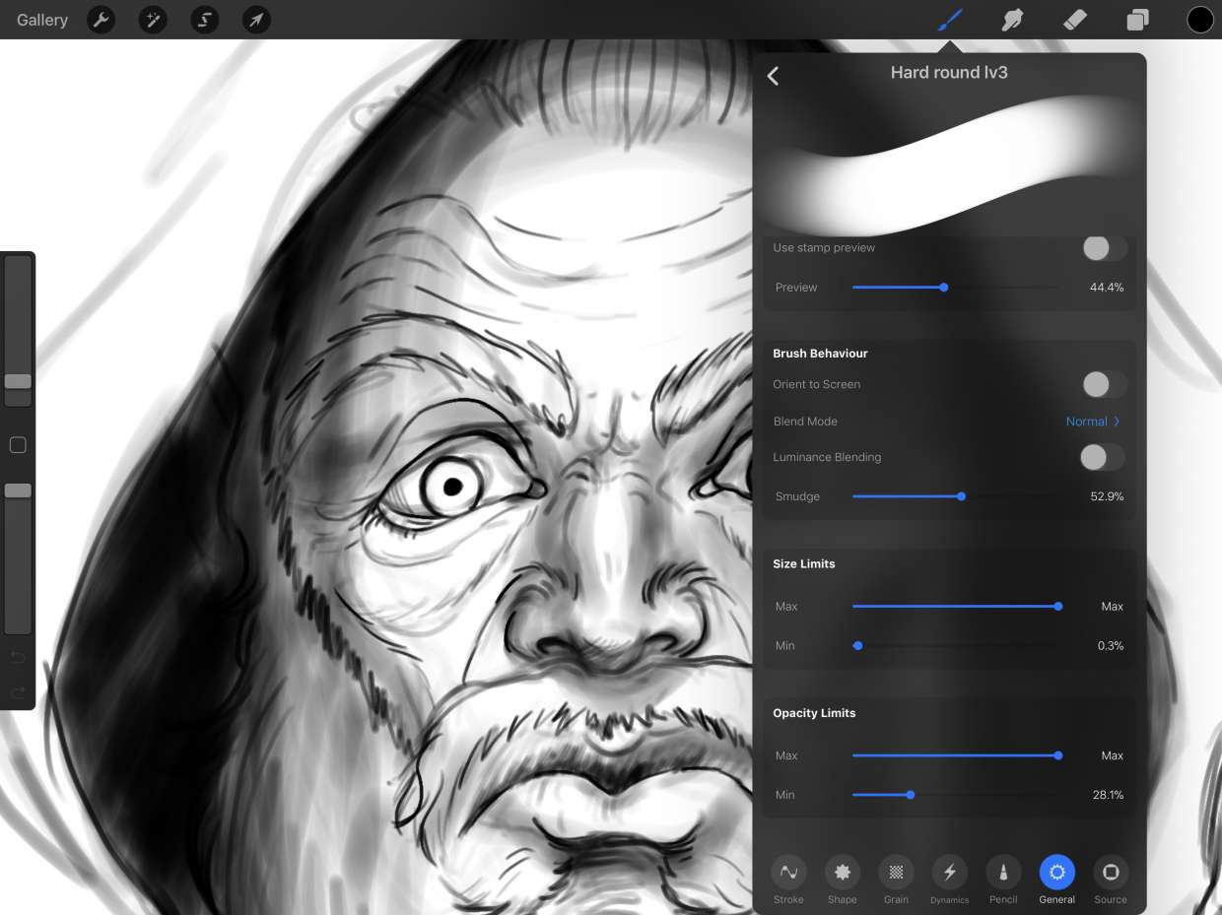Open the active color swatch
Viewport: 1222px width, 915px height.
pos(1199,20)
